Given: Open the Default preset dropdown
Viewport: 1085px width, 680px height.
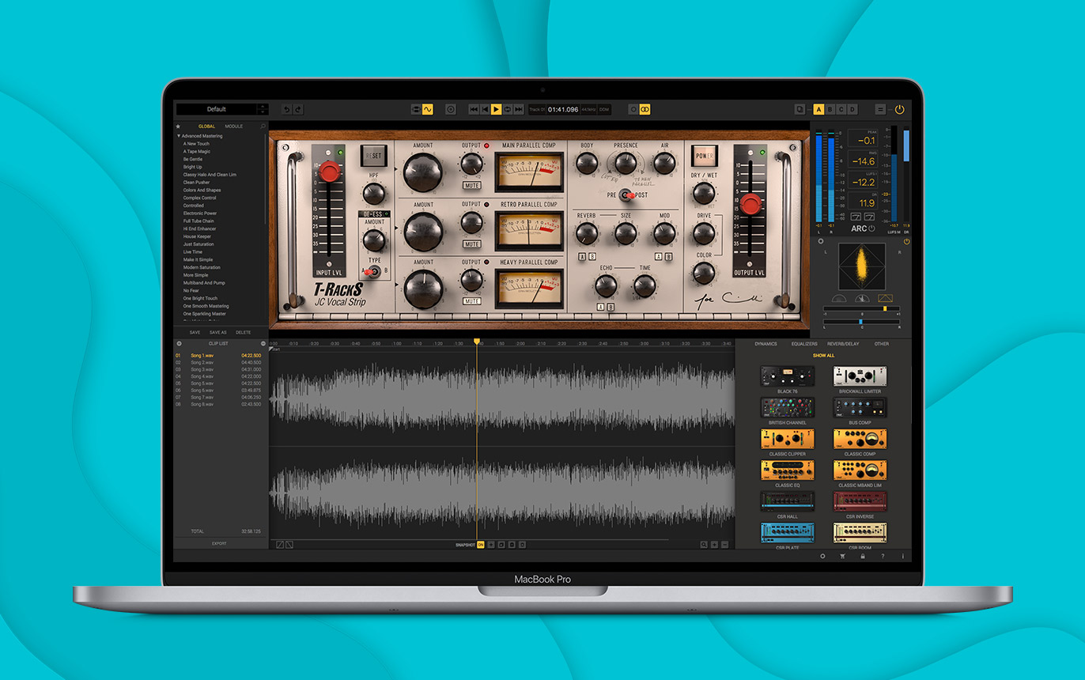Looking at the screenshot, I should (217, 109).
